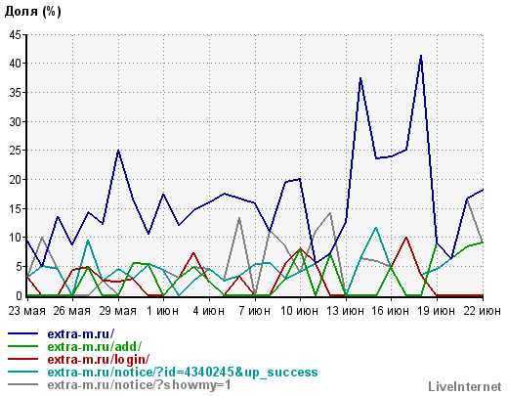Click the green line swatch for extra-m.ru/add/

pos(23,346)
